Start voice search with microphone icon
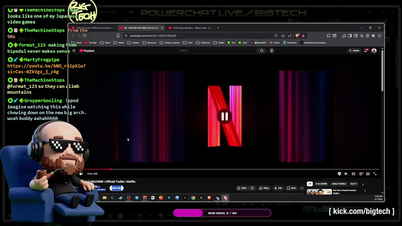Viewport: 402px width, 226px height. pos(272,51)
